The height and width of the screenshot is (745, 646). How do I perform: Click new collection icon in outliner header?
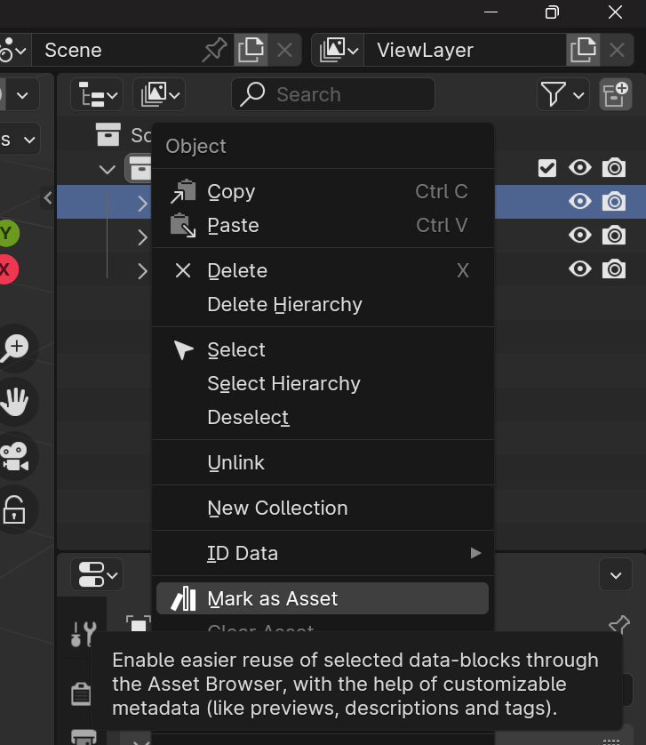(615, 94)
